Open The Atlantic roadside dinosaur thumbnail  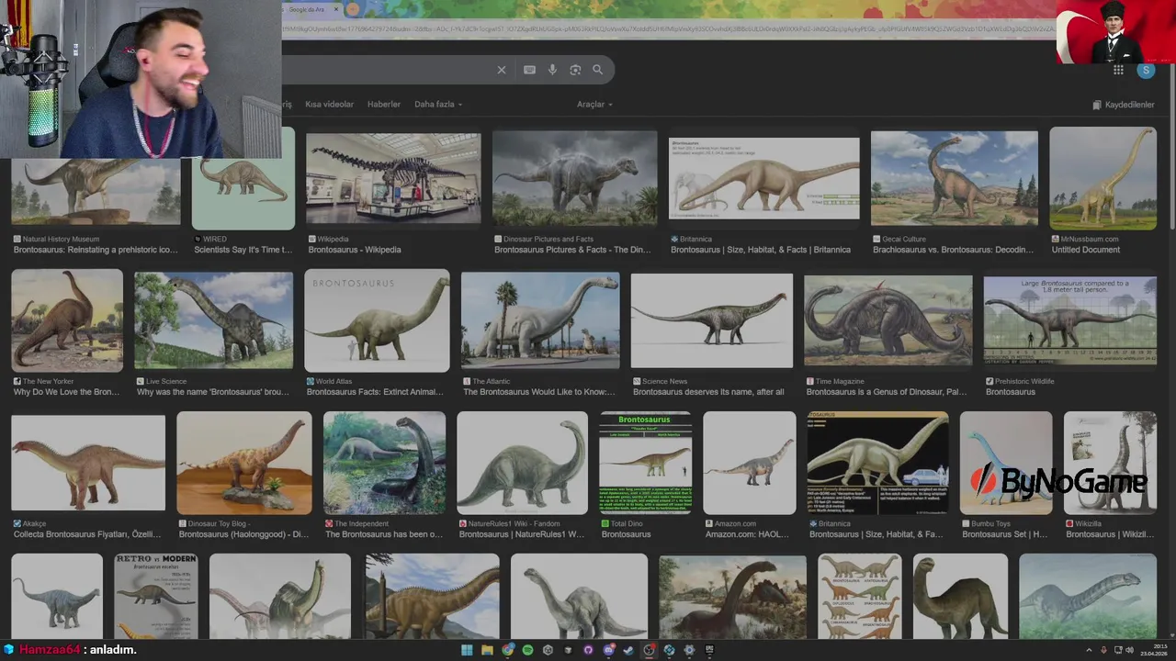click(540, 320)
